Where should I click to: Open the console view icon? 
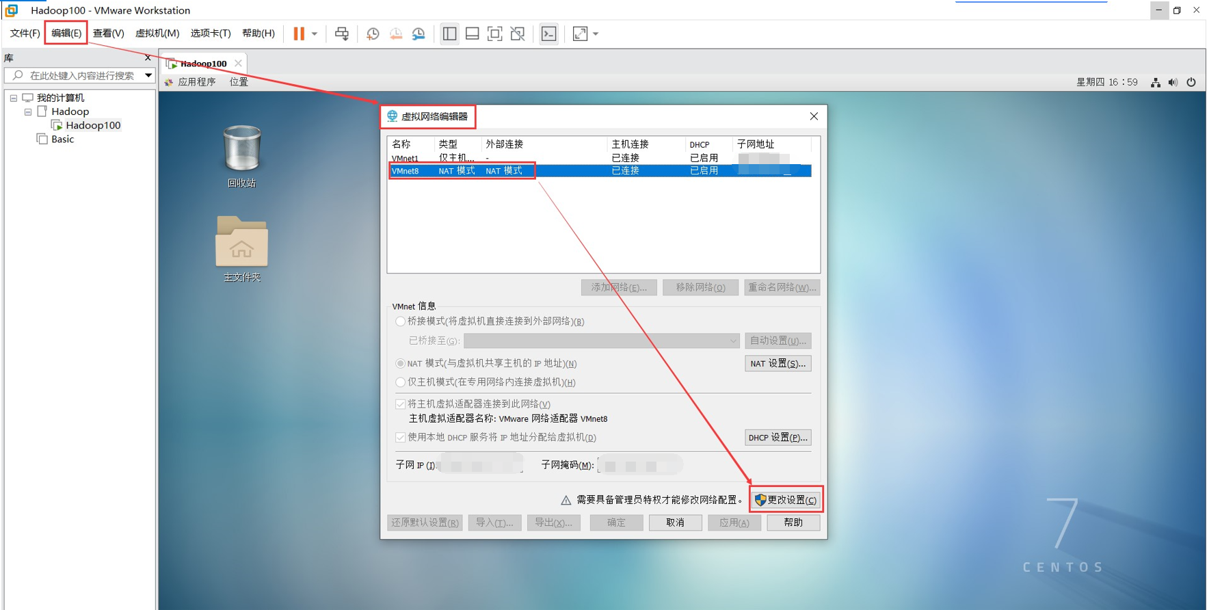[x=548, y=34]
